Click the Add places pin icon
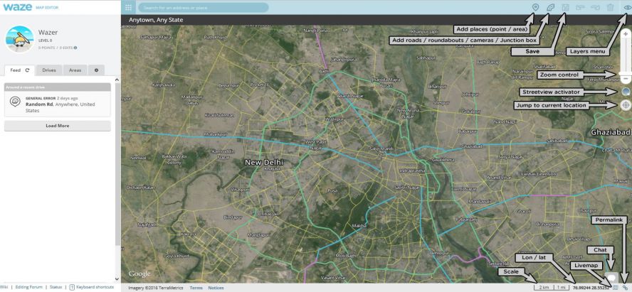The height and width of the screenshot is (292, 632). [x=536, y=7]
